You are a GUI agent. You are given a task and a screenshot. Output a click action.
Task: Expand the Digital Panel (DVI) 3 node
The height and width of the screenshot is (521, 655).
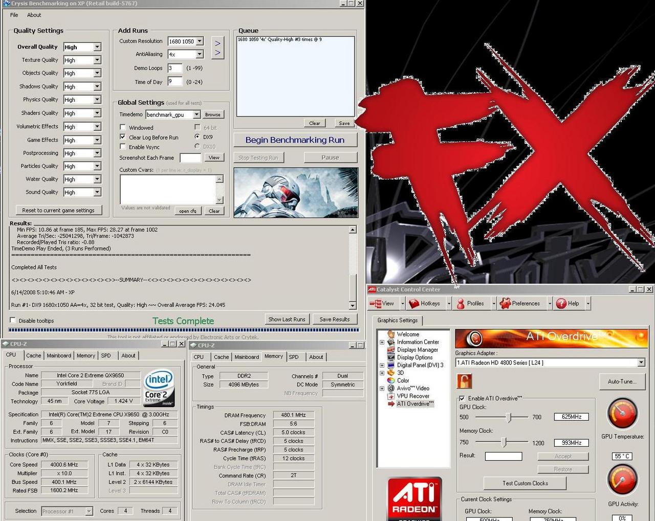[382, 365]
